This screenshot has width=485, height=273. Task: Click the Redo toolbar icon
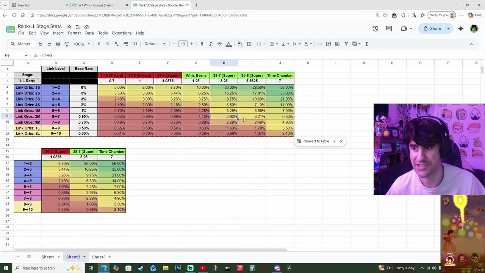pyautogui.click(x=49, y=44)
